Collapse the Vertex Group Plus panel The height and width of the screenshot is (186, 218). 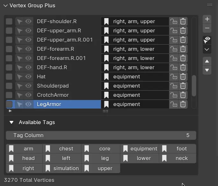5,5
